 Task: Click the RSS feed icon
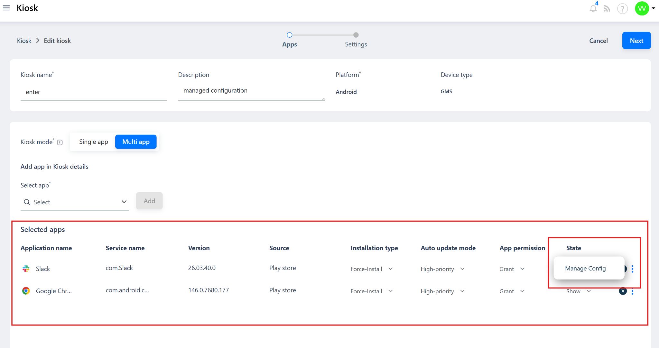point(607,9)
